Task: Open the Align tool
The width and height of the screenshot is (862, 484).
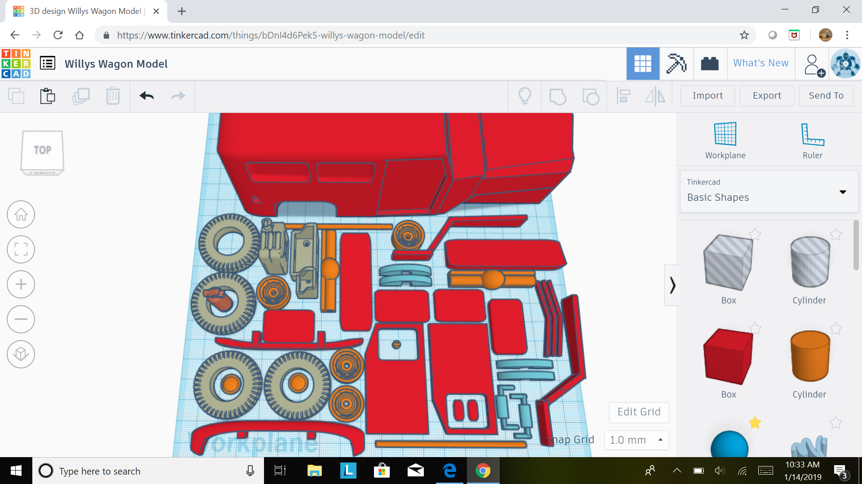Action: tap(623, 95)
